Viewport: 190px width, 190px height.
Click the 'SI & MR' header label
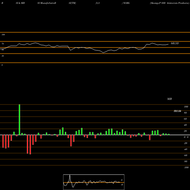pyautogui.click(x=20, y=3)
